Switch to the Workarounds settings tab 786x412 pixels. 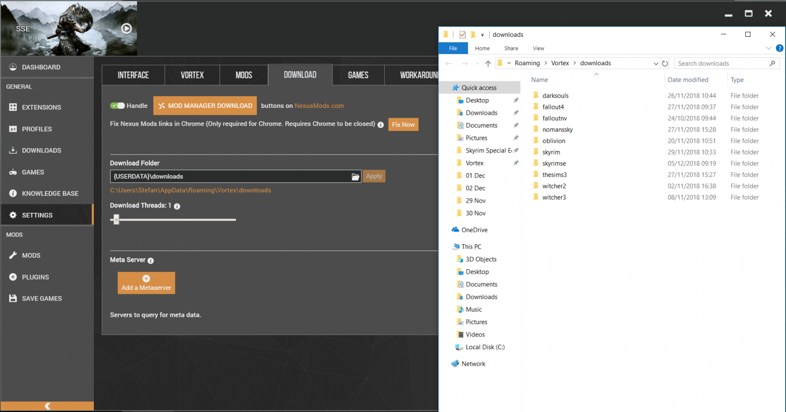pyautogui.click(x=412, y=75)
